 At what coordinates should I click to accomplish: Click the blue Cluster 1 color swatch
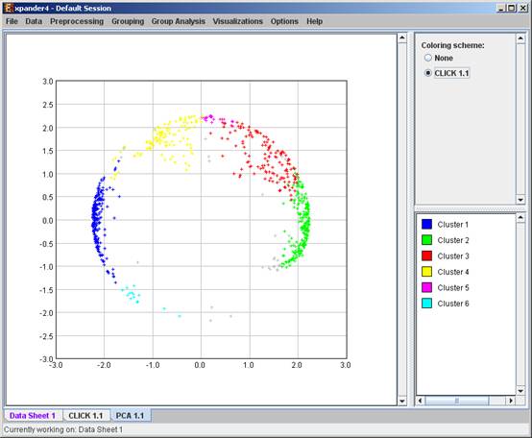426,224
